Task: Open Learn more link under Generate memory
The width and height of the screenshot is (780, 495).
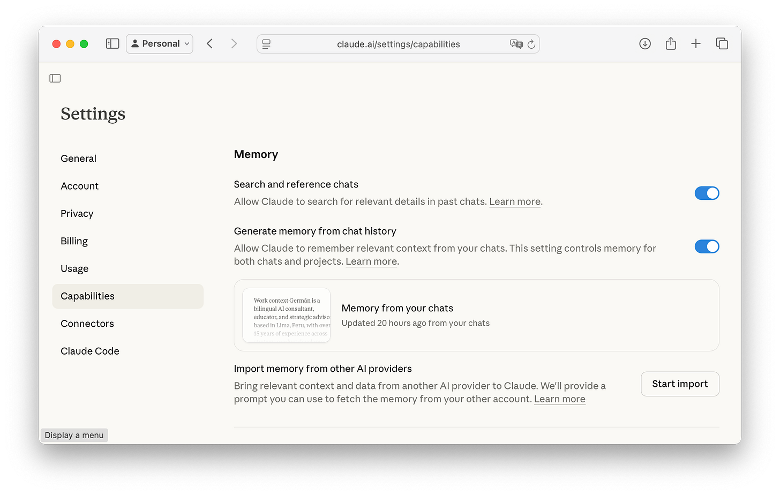Action: point(371,261)
